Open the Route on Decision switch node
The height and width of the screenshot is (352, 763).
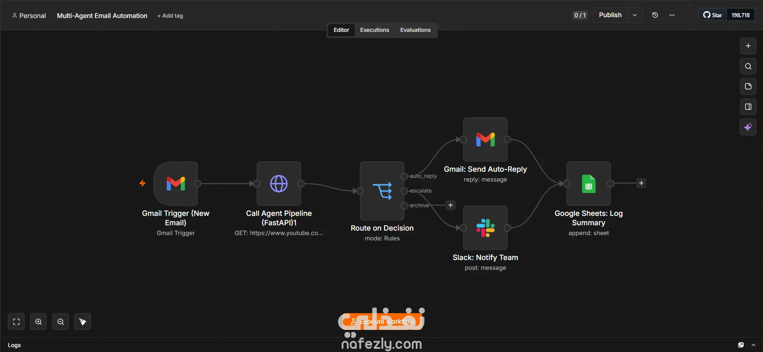[x=382, y=191]
